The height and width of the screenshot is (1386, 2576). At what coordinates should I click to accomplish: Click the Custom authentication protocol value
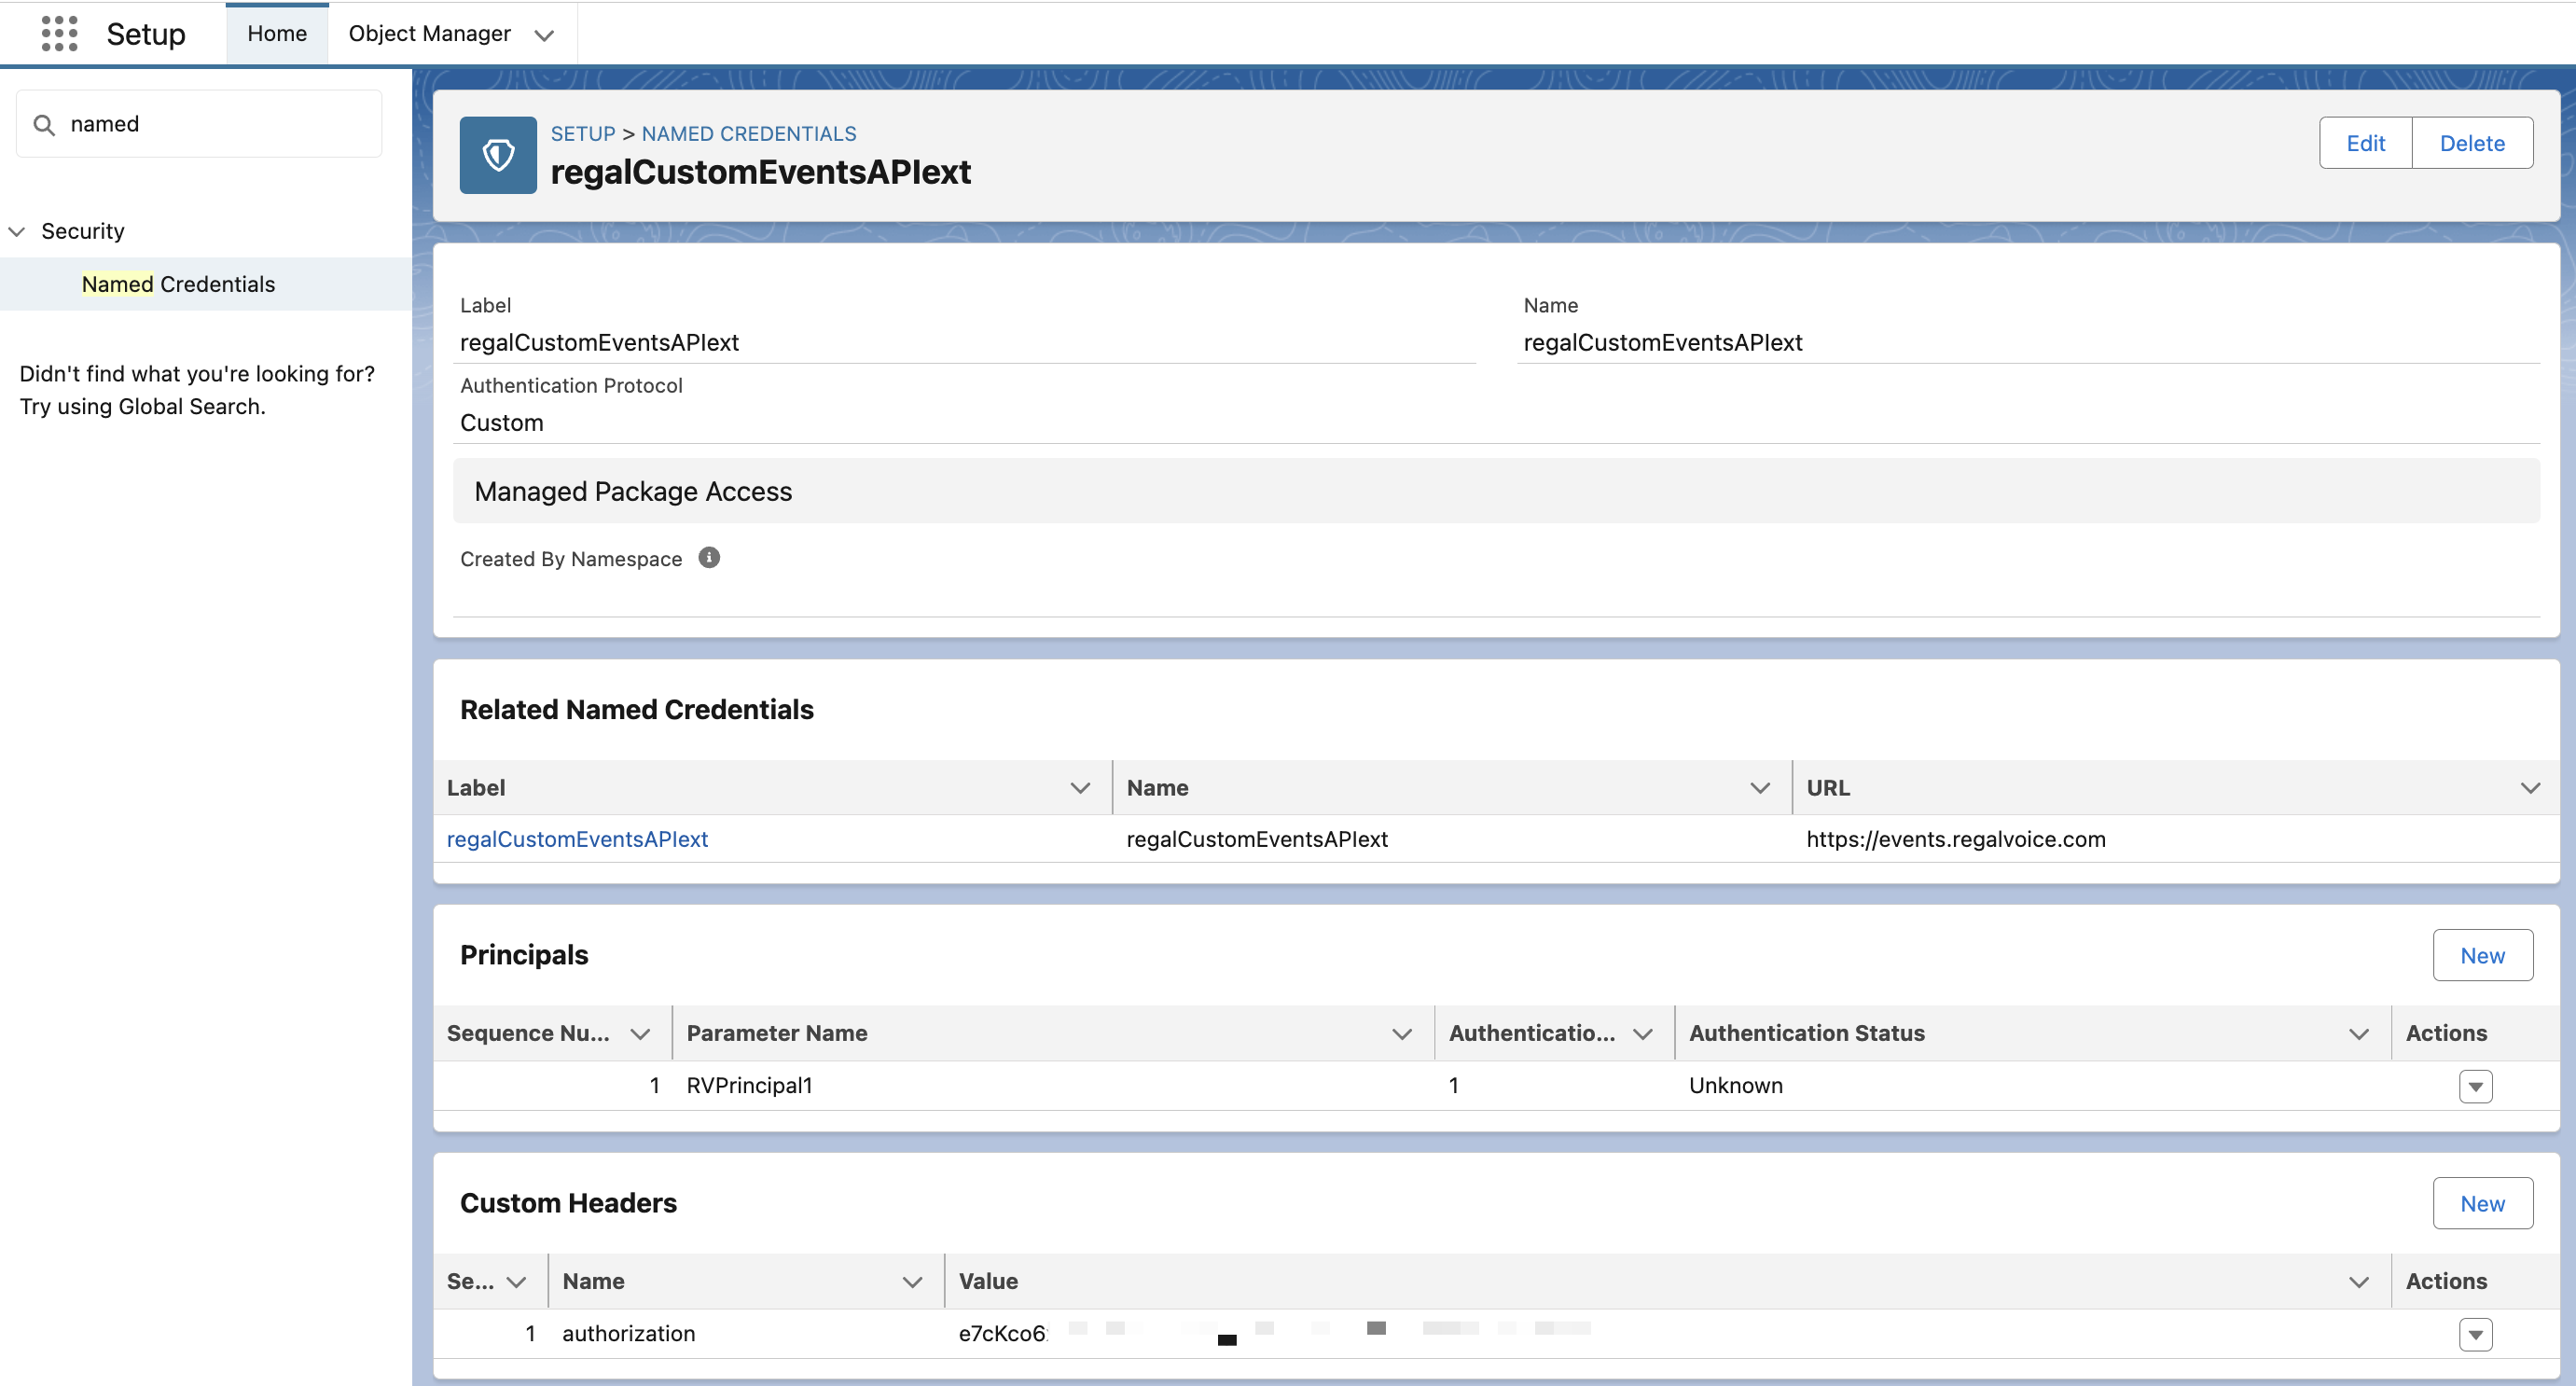pyautogui.click(x=501, y=423)
